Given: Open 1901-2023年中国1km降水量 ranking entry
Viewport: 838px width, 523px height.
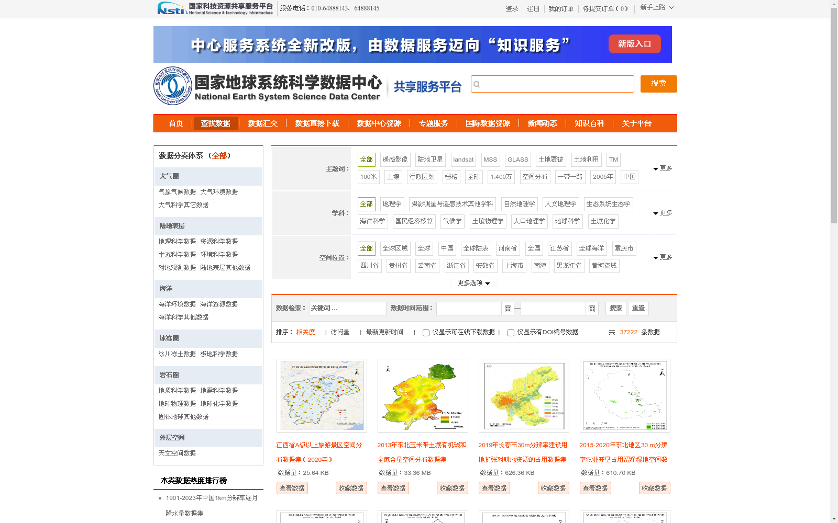Looking at the screenshot, I should point(212,506).
